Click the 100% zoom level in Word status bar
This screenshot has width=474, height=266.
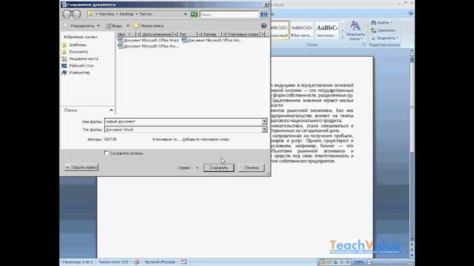coord(359,262)
